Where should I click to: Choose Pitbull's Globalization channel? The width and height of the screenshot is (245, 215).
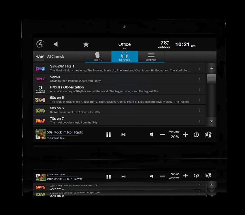tap(119, 89)
